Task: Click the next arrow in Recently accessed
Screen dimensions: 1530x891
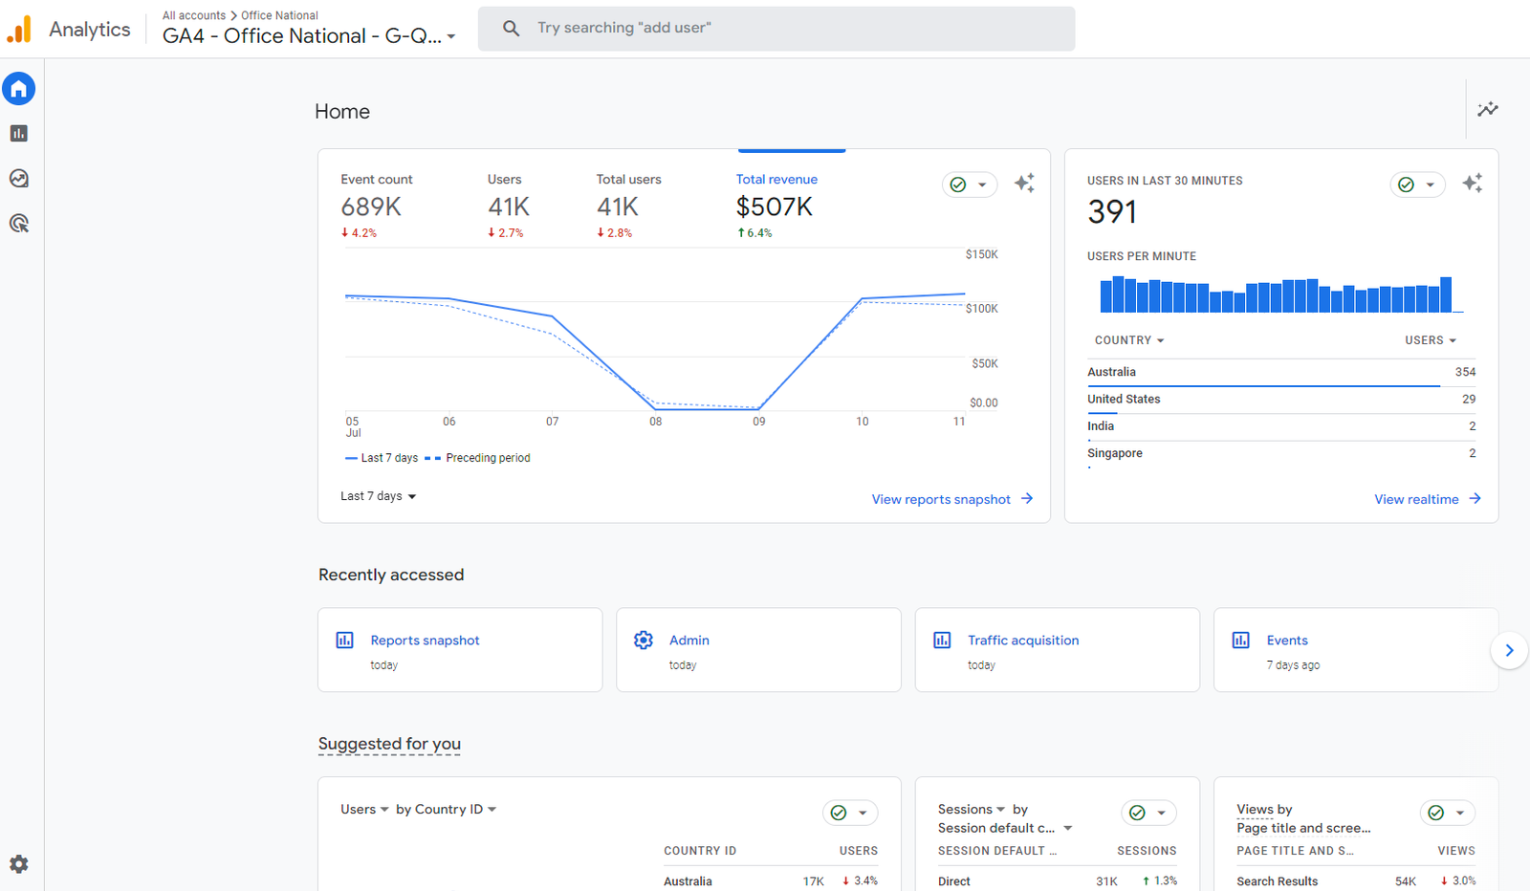Action: [1509, 650]
